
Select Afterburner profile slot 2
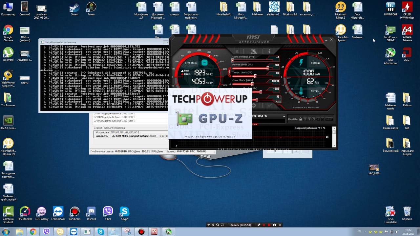point(309,119)
